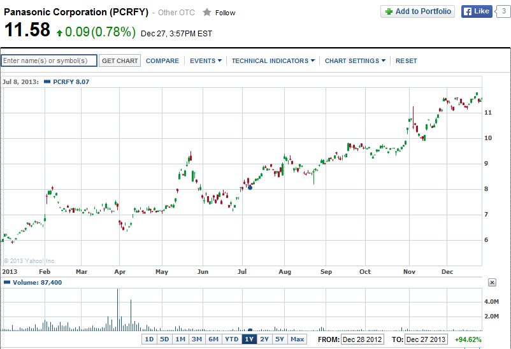Select the 6M time range
Screen dimensions: 511x349
[x=213, y=339]
